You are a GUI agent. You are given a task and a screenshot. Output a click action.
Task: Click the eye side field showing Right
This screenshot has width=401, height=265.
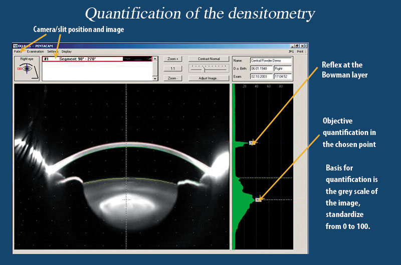tap(283, 68)
